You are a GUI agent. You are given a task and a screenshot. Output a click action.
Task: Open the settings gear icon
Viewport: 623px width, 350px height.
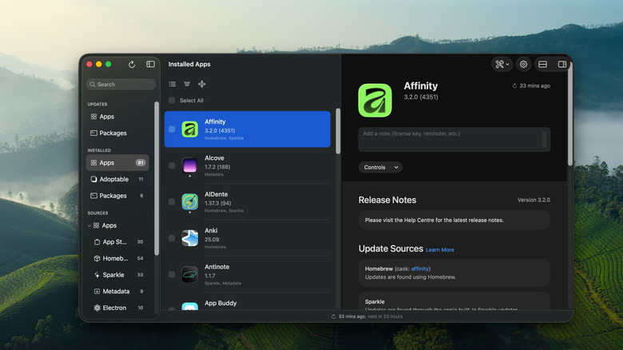tap(523, 64)
